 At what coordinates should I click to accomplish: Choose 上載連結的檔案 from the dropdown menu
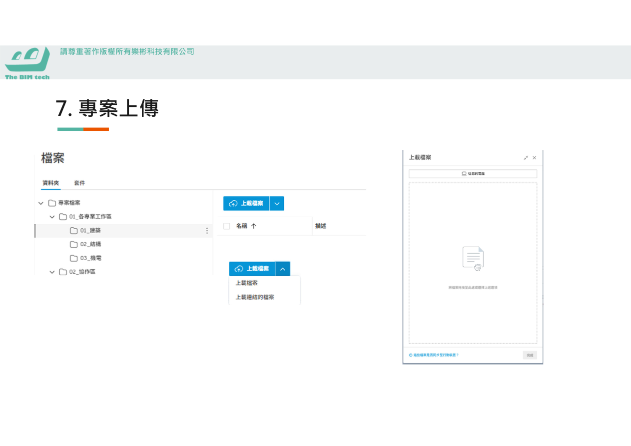click(x=255, y=297)
